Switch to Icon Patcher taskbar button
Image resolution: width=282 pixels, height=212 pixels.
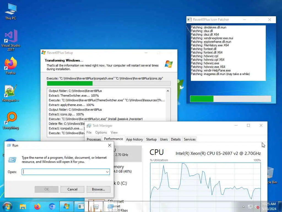coord(81,206)
